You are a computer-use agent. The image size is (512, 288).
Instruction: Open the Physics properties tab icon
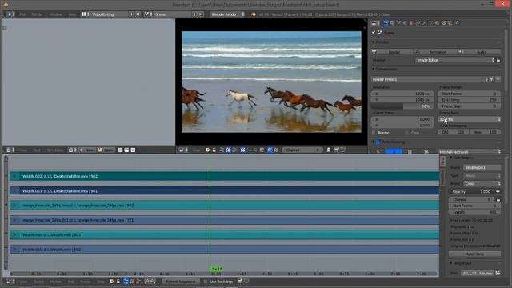[457, 23]
